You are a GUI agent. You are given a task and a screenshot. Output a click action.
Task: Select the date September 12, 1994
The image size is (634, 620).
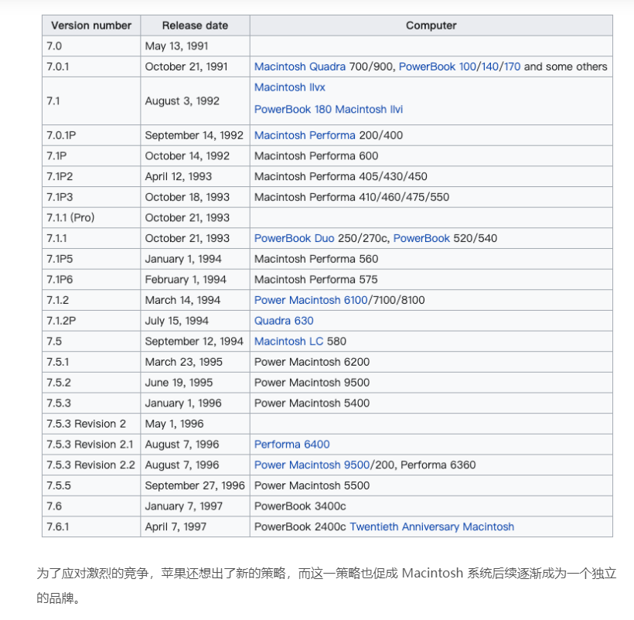(194, 342)
